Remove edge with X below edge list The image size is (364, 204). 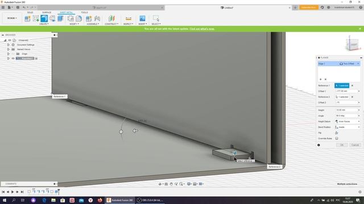tap(325, 79)
